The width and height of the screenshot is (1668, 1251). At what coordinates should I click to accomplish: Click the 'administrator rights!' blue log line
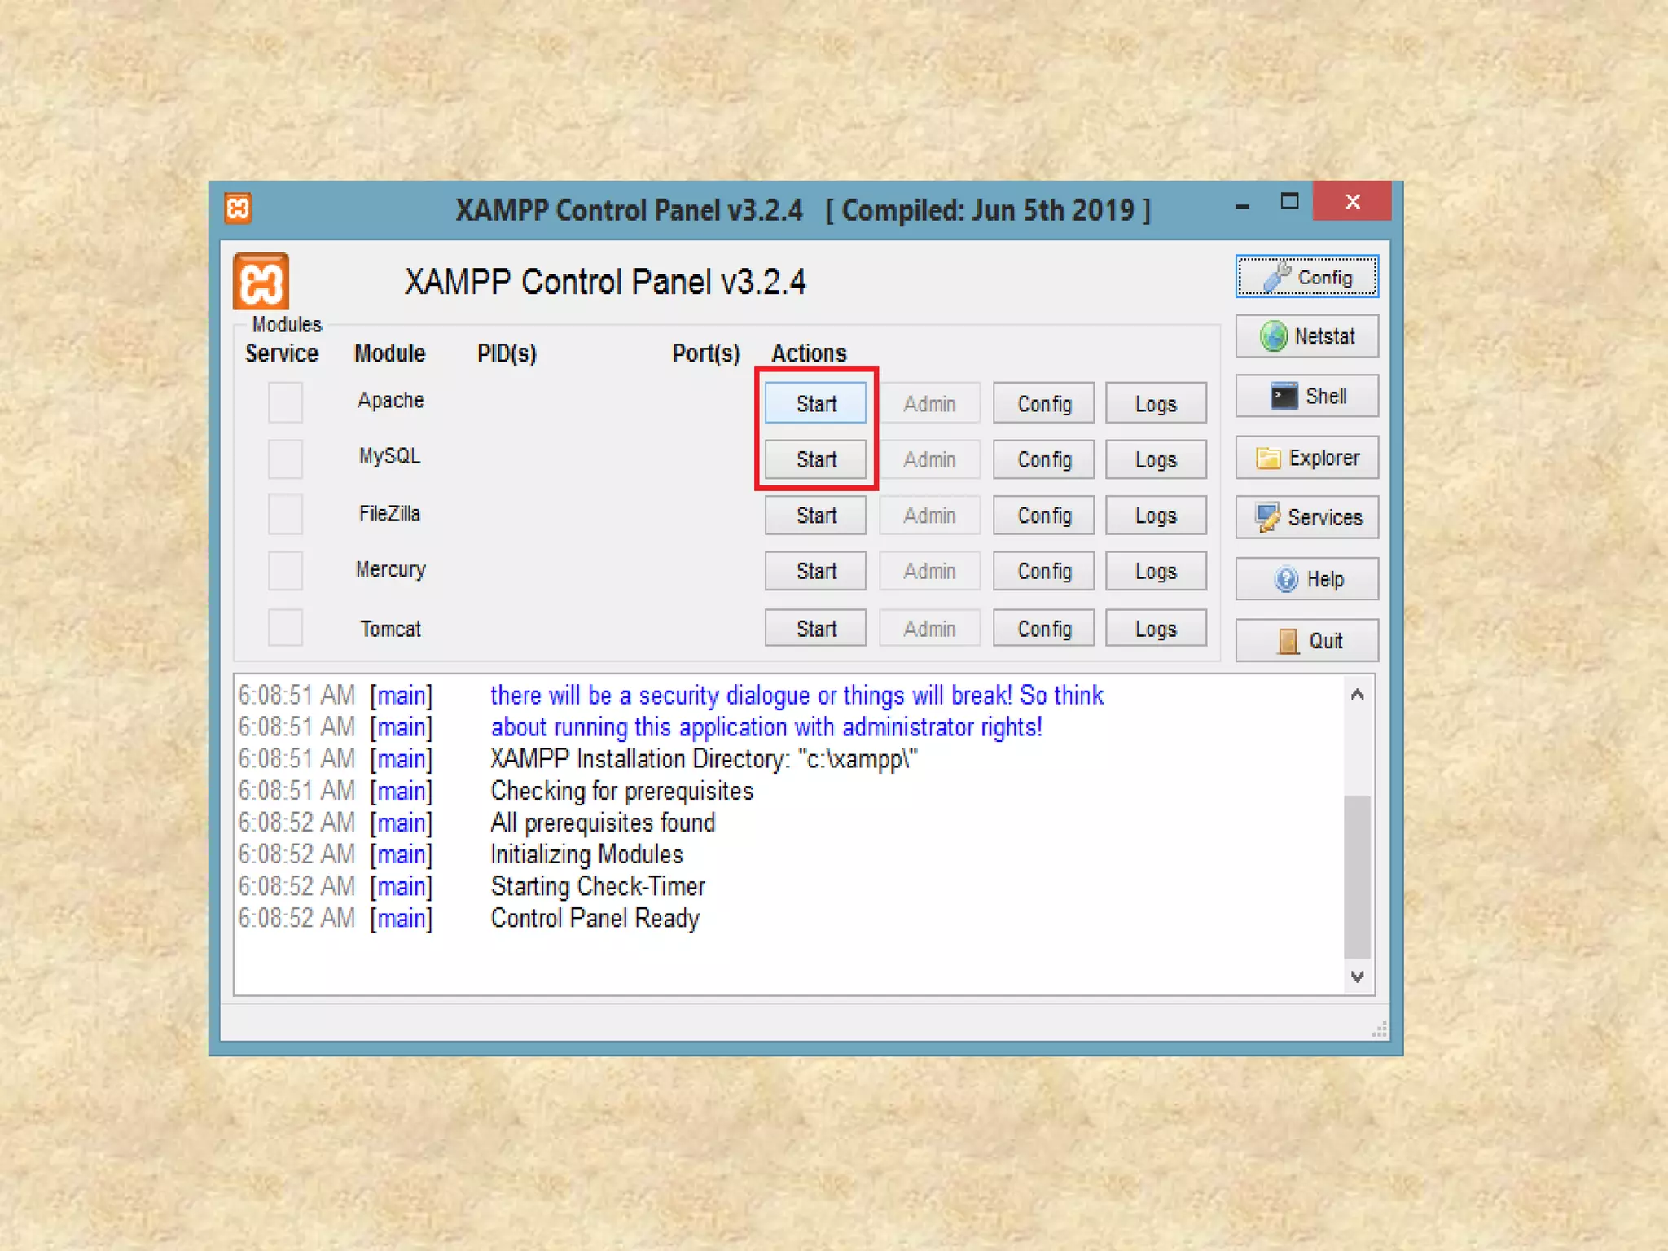tap(766, 727)
